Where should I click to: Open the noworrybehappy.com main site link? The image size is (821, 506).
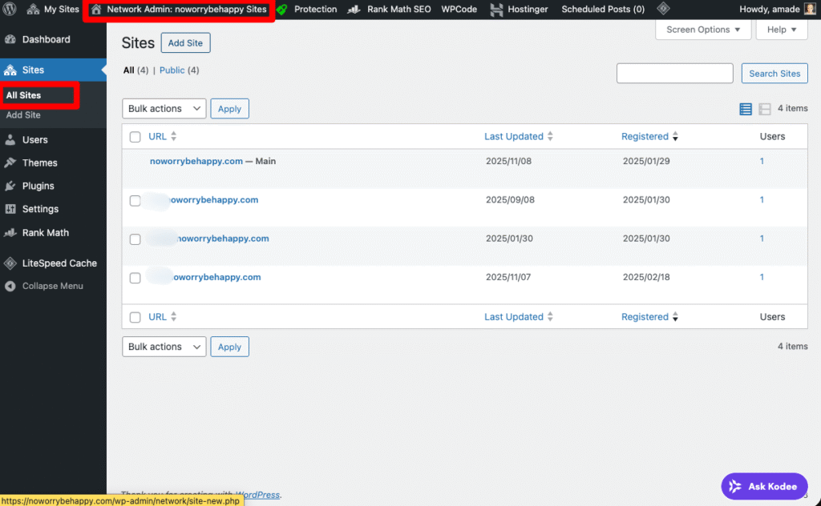tap(196, 161)
